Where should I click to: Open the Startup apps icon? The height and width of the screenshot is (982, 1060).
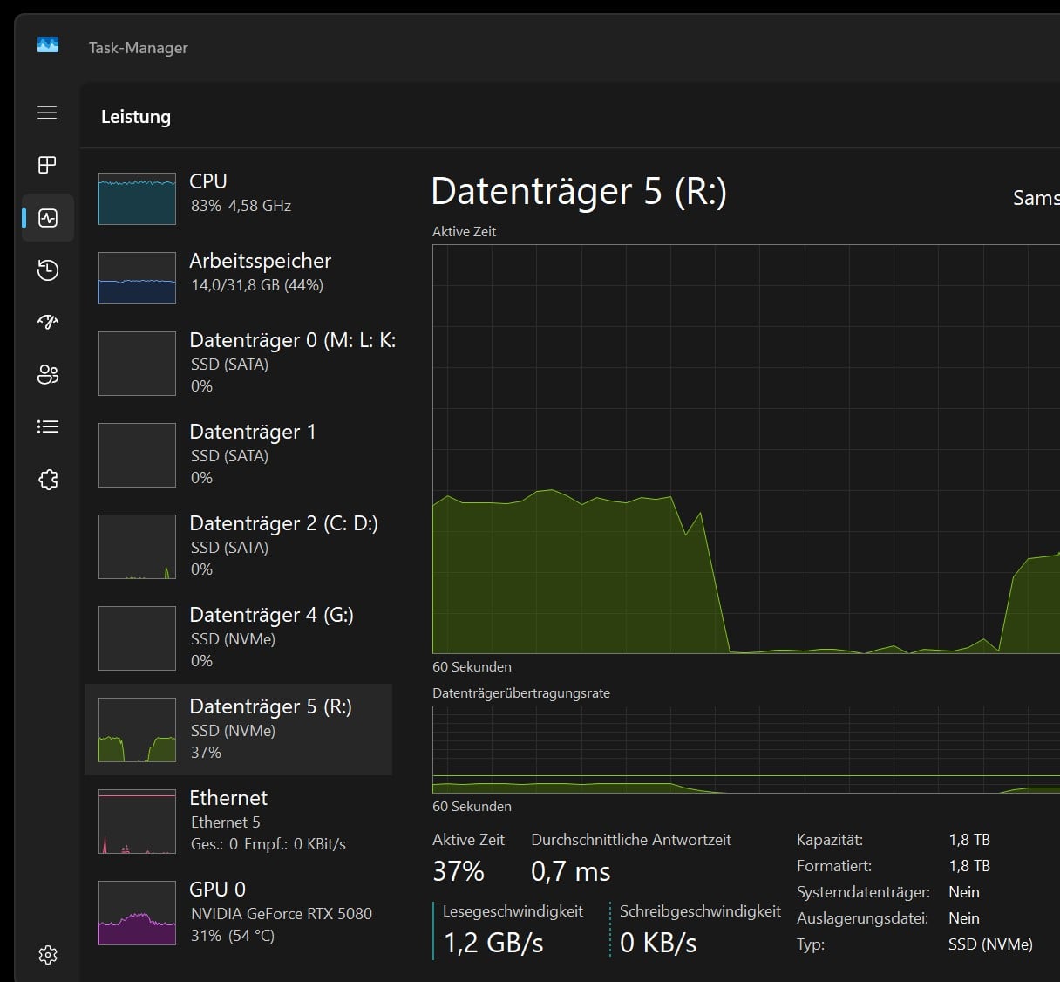(x=48, y=323)
